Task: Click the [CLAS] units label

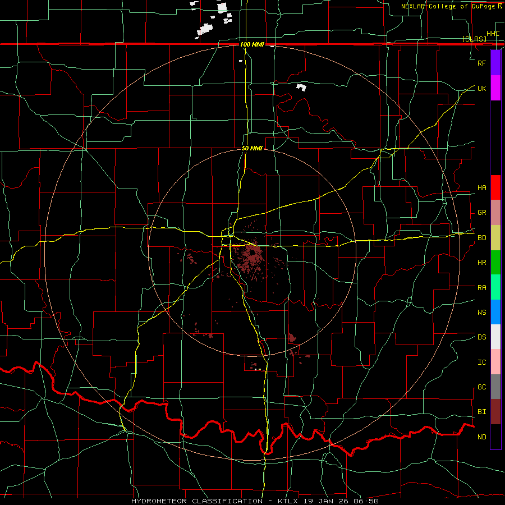Action: 474,39
